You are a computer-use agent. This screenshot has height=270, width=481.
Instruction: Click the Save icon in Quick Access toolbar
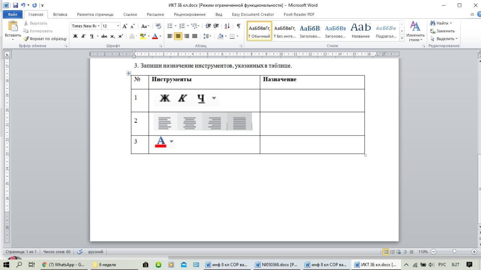(15, 5)
